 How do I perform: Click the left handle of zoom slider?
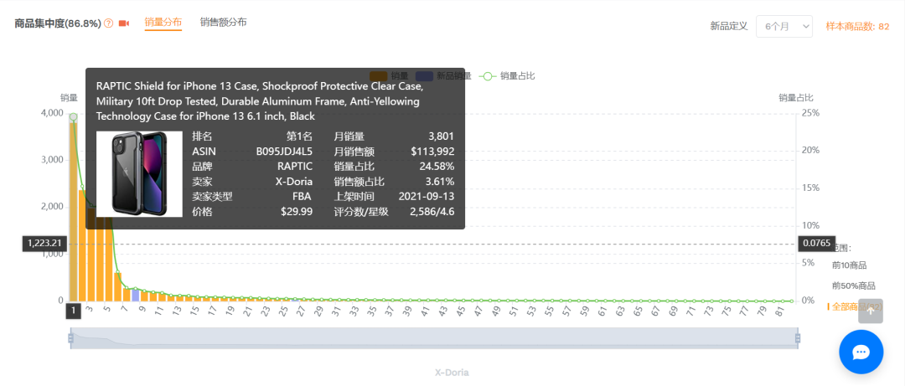pos(71,338)
